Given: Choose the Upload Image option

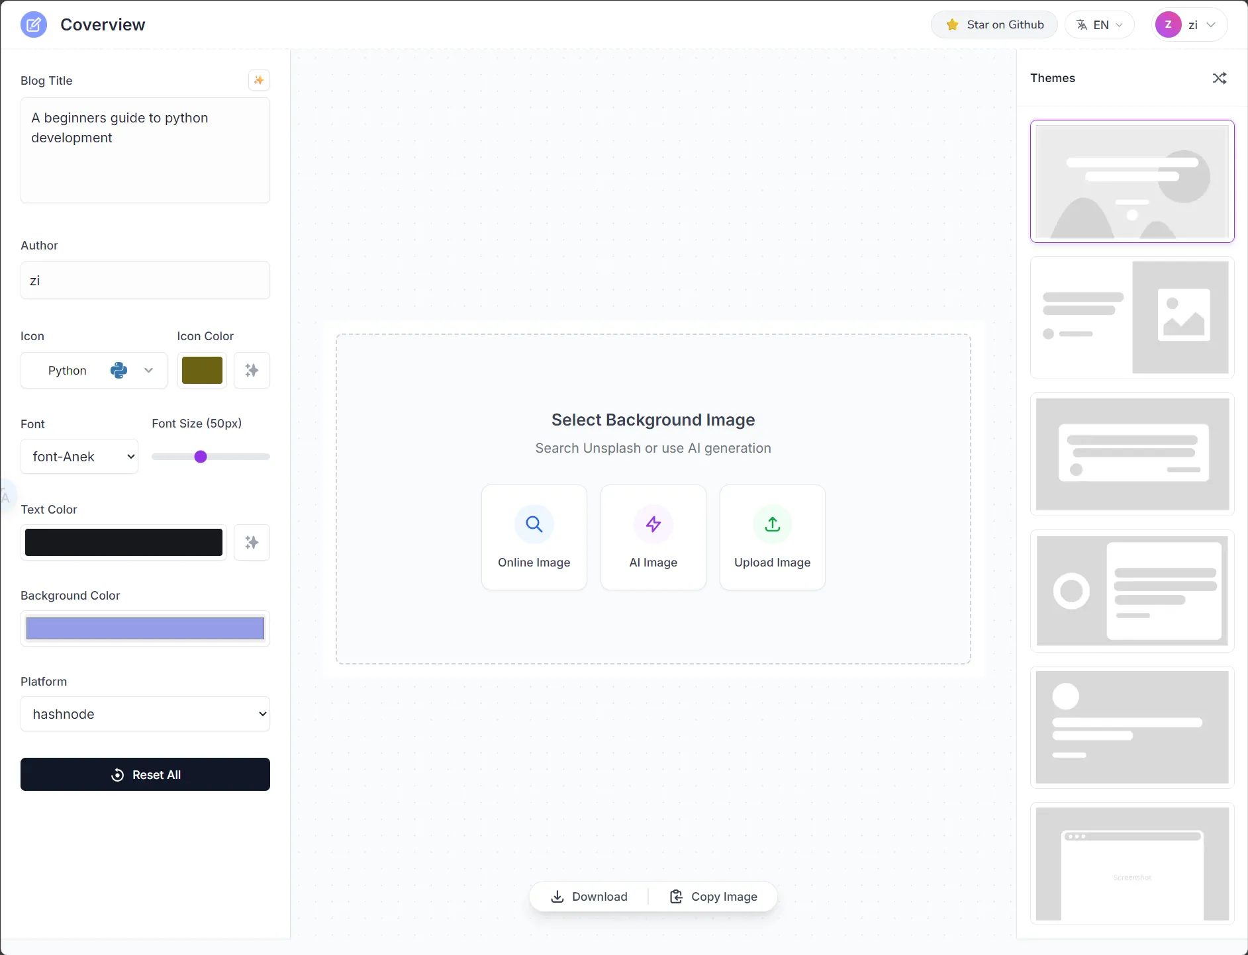Looking at the screenshot, I should 772,537.
